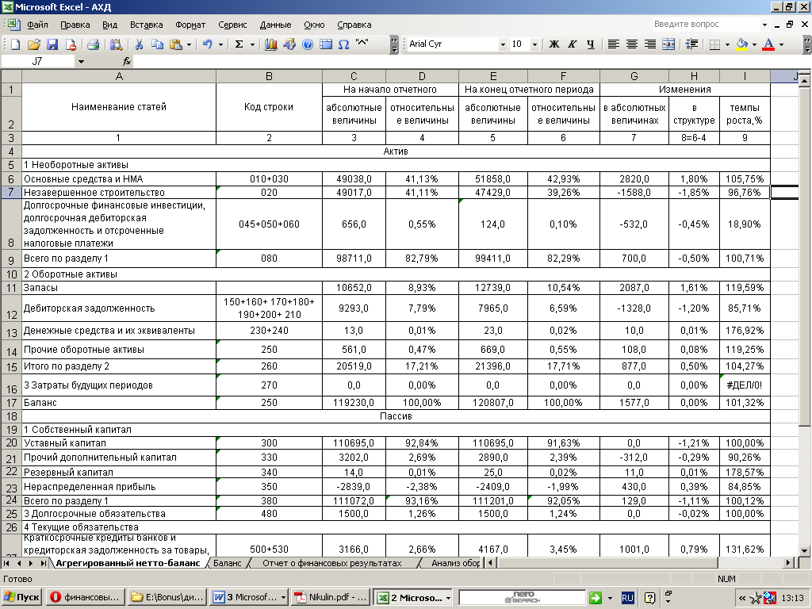The image size is (812, 609).
Task: Save the workbook with floppy icon
Action: pos(52,44)
